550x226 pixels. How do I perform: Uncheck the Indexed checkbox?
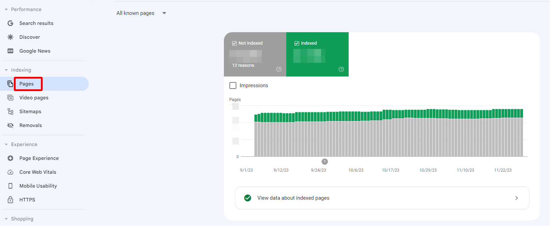tap(297, 43)
